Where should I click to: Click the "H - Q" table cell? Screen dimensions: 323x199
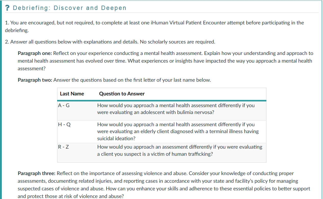(x=64, y=124)
